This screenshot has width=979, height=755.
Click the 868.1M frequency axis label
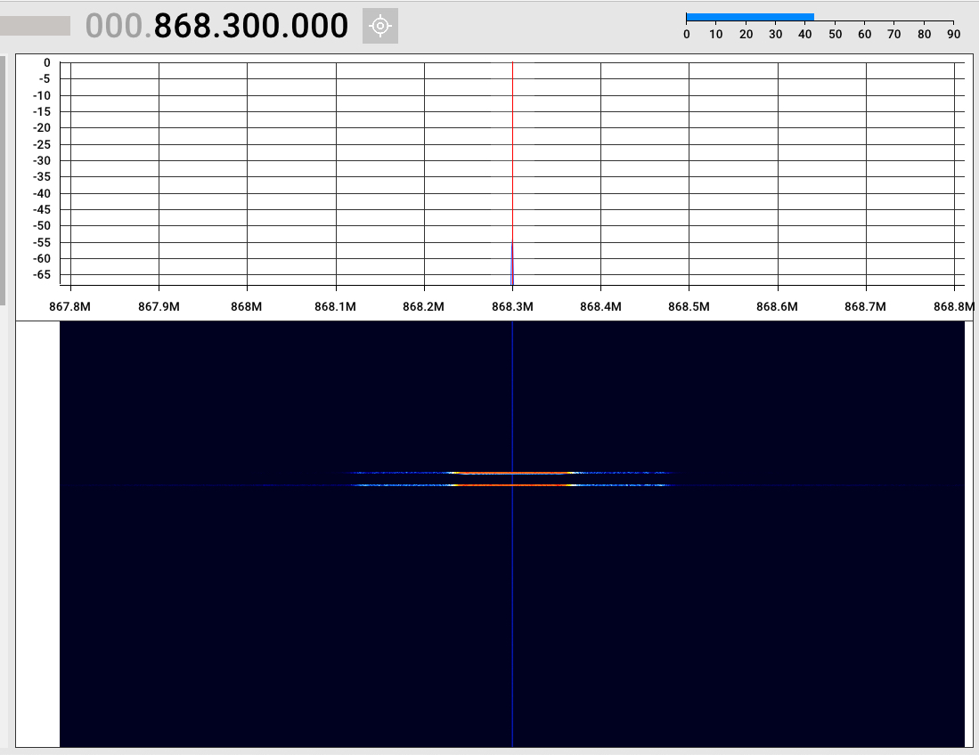(x=335, y=306)
